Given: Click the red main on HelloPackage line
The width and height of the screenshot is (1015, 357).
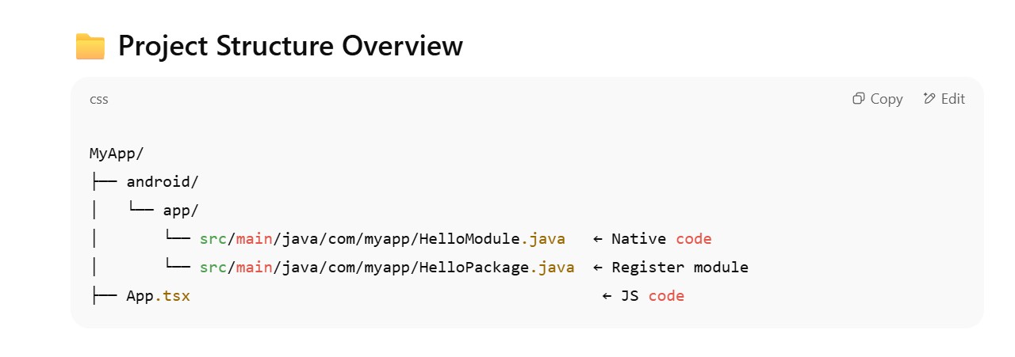Looking at the screenshot, I should point(255,268).
